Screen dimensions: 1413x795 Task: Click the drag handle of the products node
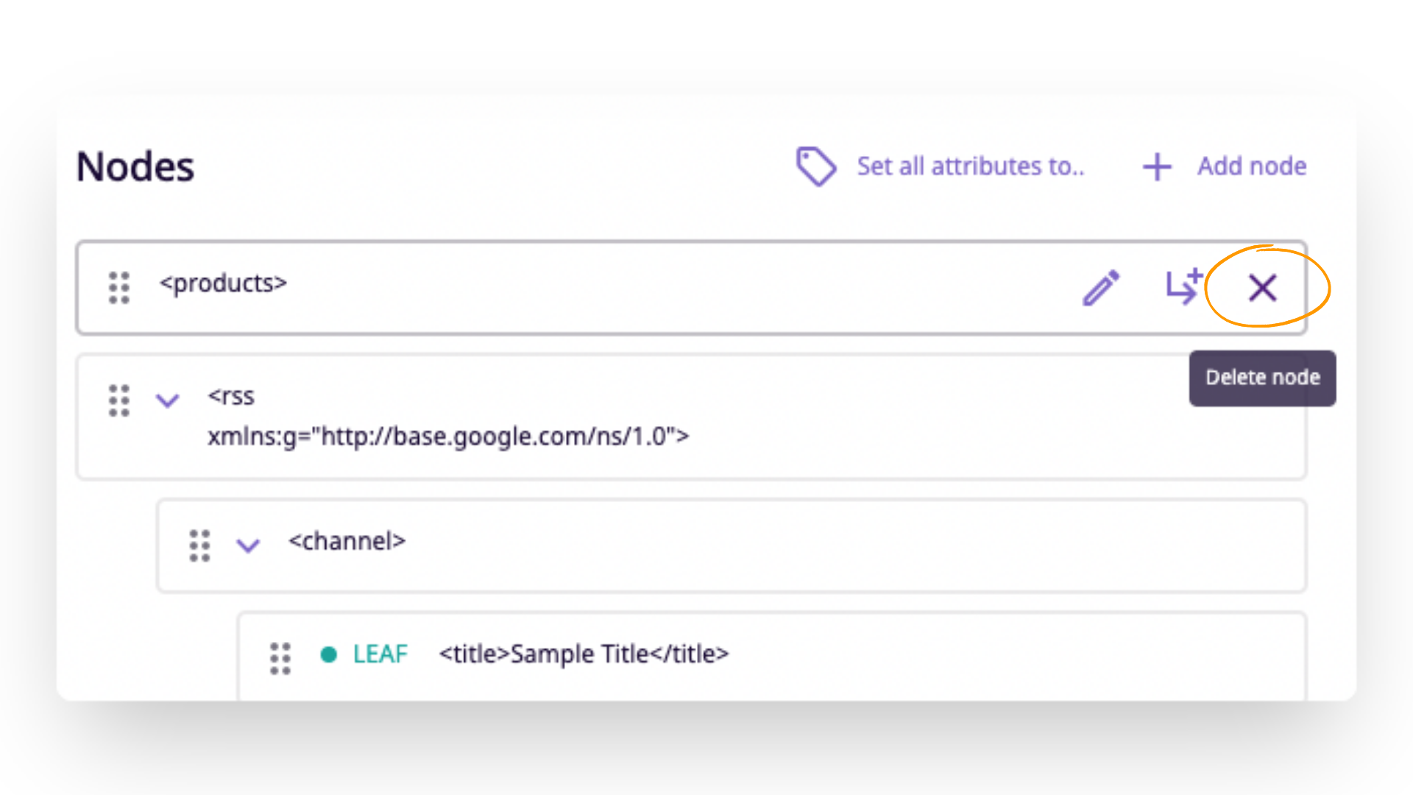(118, 288)
